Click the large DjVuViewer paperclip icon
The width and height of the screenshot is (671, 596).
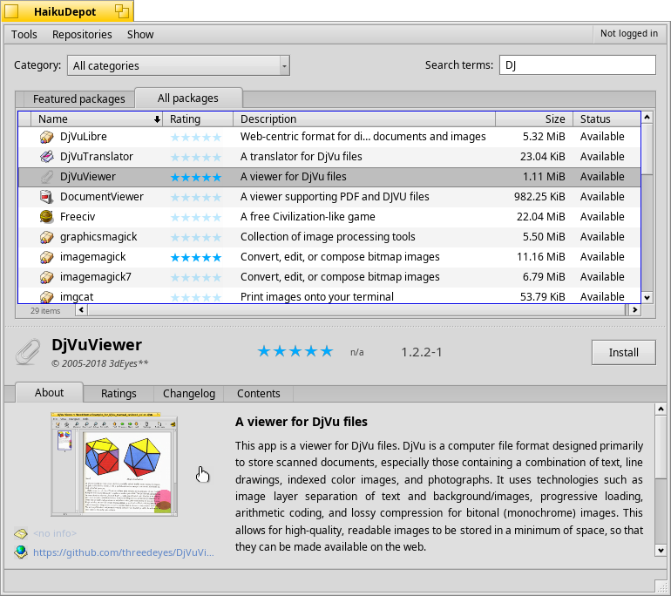click(x=28, y=352)
